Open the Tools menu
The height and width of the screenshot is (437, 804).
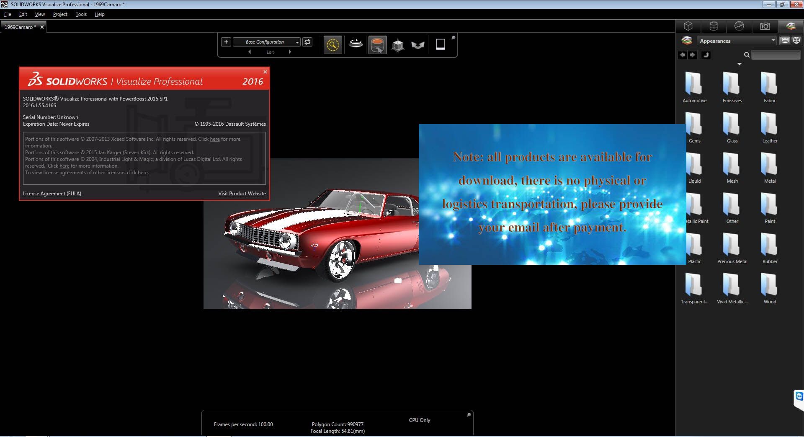tap(81, 14)
